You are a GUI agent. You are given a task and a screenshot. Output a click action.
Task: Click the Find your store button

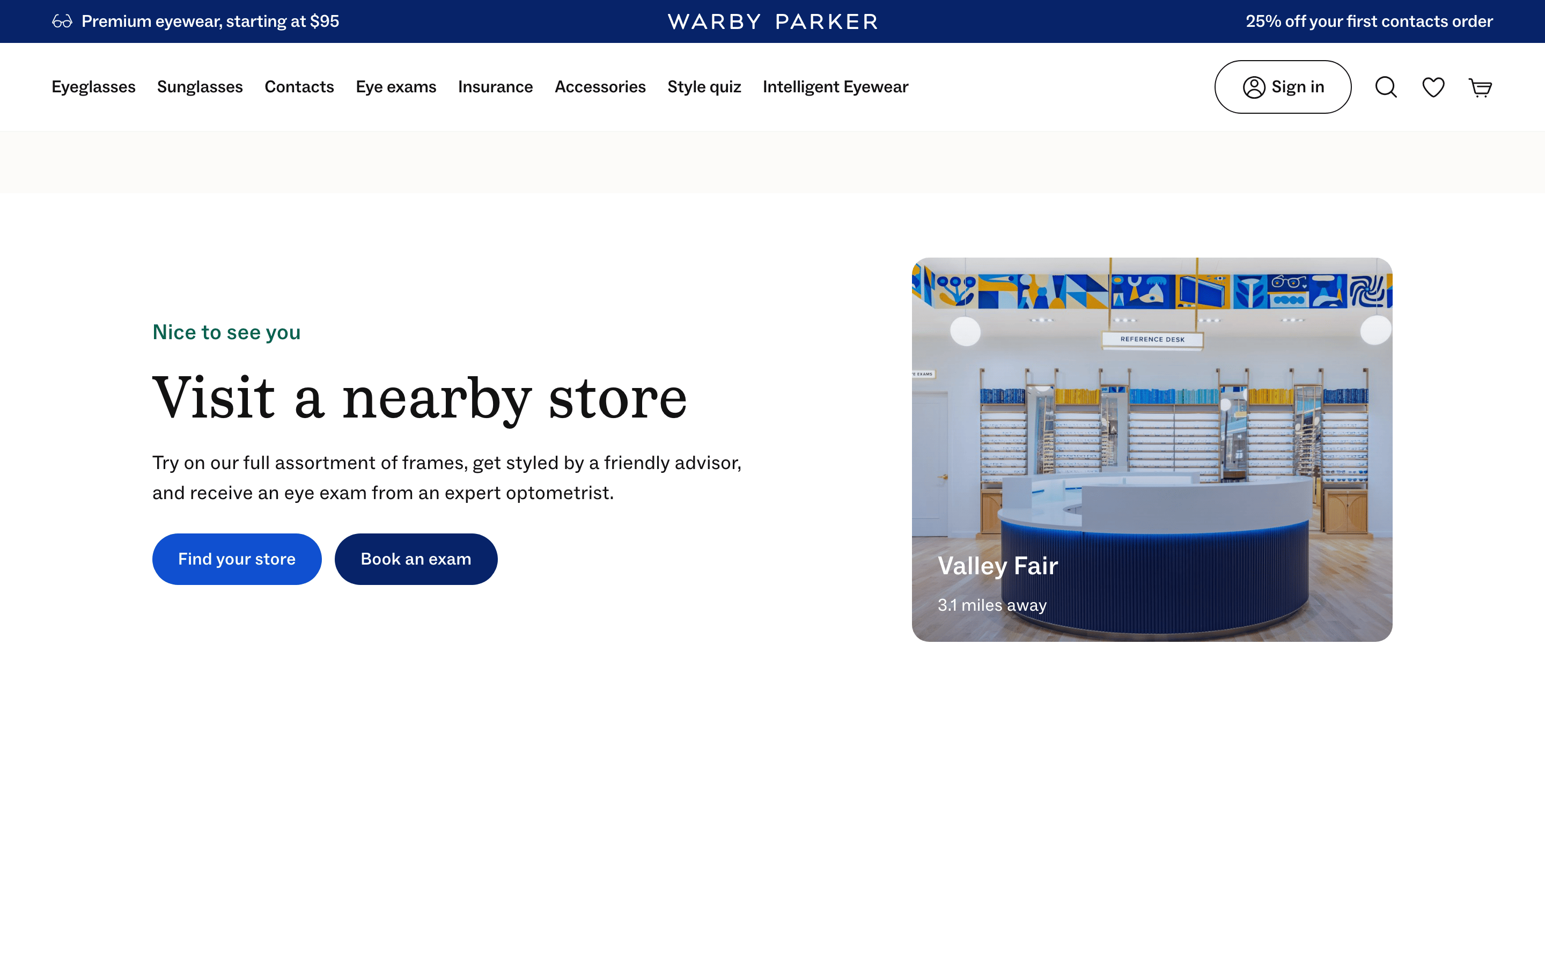237,559
